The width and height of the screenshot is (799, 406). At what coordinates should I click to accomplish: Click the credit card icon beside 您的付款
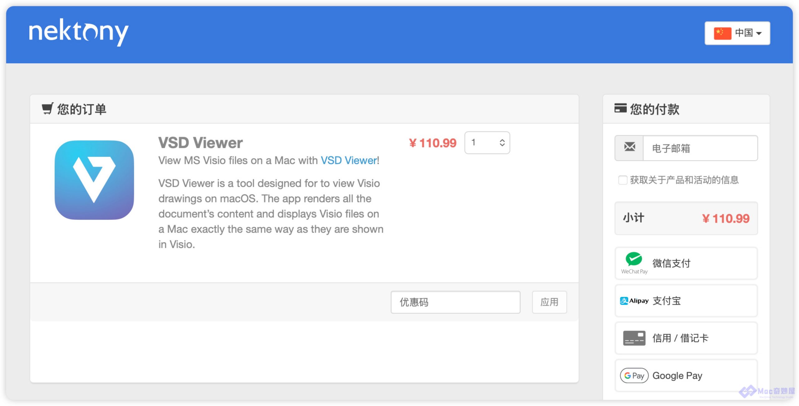[x=620, y=108]
